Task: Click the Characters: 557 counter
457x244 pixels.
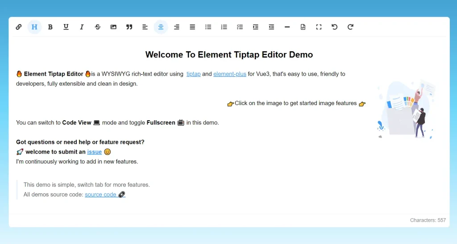Action: click(x=428, y=220)
